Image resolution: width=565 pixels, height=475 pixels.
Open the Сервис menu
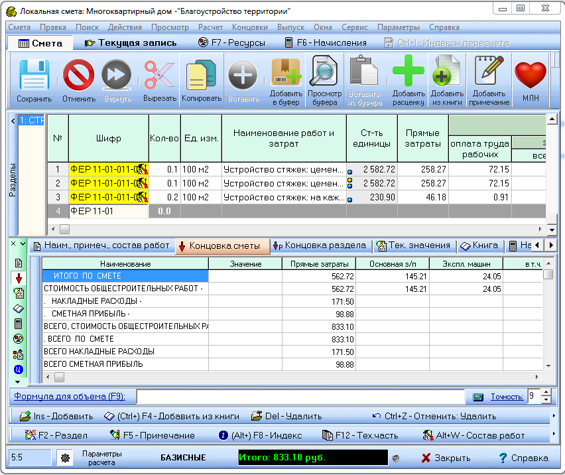pyautogui.click(x=355, y=27)
